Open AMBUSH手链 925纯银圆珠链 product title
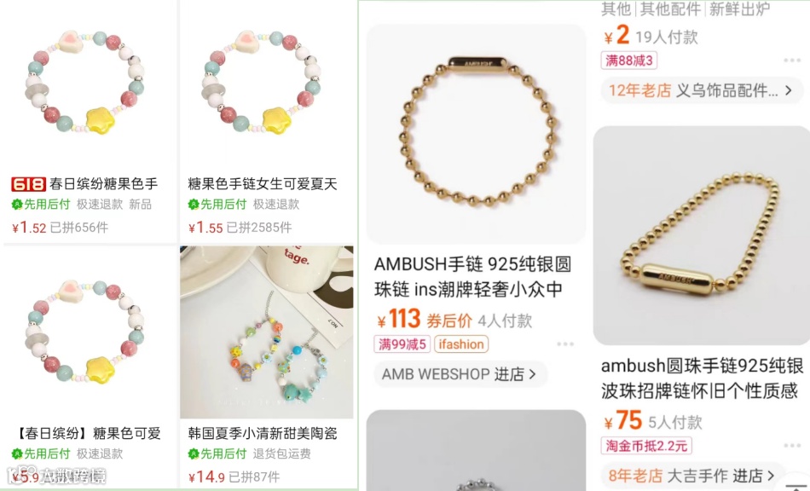 [x=472, y=276]
